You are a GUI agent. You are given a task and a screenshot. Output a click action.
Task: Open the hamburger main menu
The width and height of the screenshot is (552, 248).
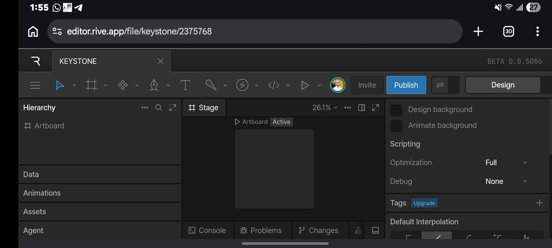click(35, 85)
